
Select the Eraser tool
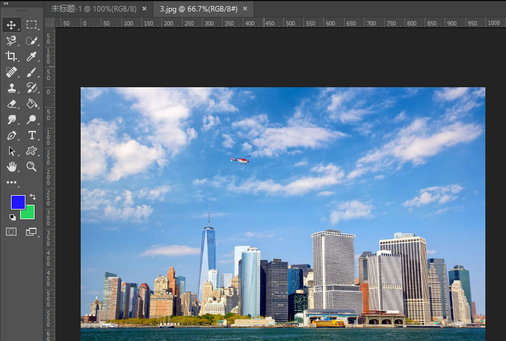tap(11, 104)
